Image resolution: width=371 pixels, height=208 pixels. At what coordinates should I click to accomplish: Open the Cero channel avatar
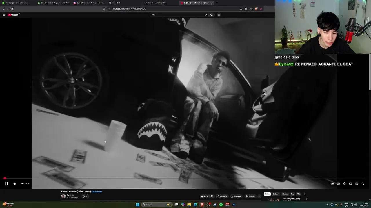63,196
